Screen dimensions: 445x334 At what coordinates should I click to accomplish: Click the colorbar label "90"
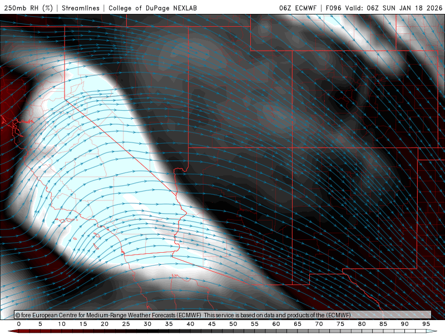(404, 324)
